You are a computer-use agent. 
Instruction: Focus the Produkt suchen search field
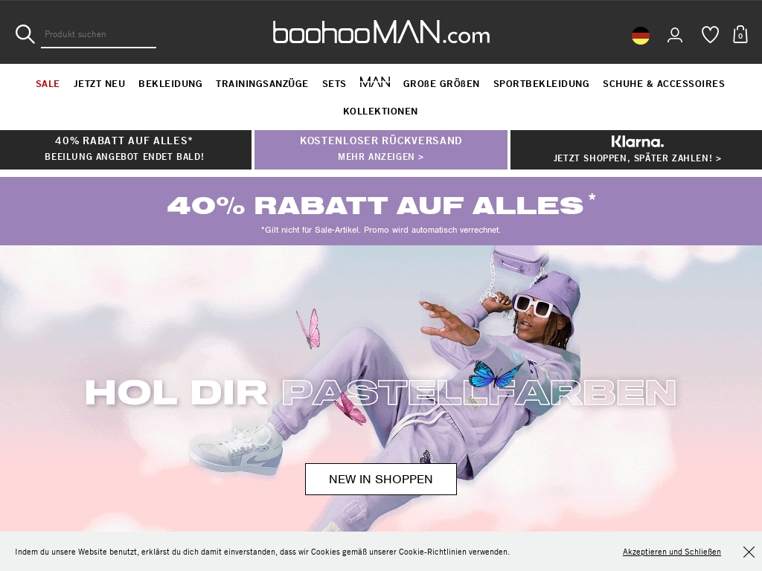pyautogui.click(x=99, y=34)
